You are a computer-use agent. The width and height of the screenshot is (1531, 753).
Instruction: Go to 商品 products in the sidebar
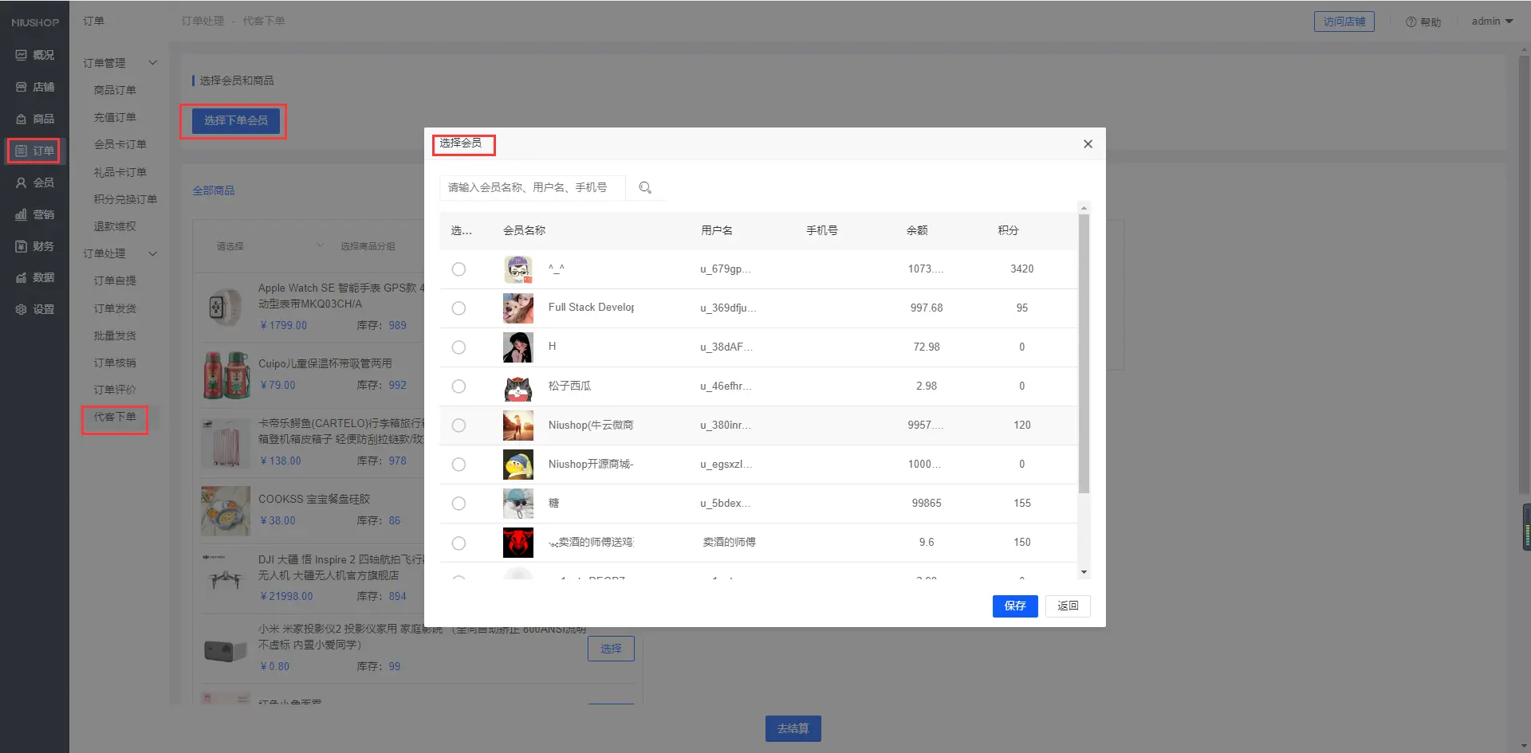(x=34, y=119)
